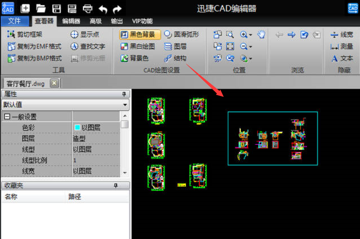The width and height of the screenshot is (360, 239).
Task: Click the undo arrow in title bar
Action: pos(103,8)
